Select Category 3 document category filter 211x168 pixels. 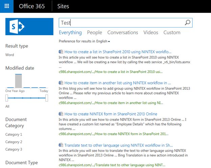pos(14,149)
